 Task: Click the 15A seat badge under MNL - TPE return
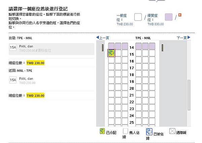(12, 80)
